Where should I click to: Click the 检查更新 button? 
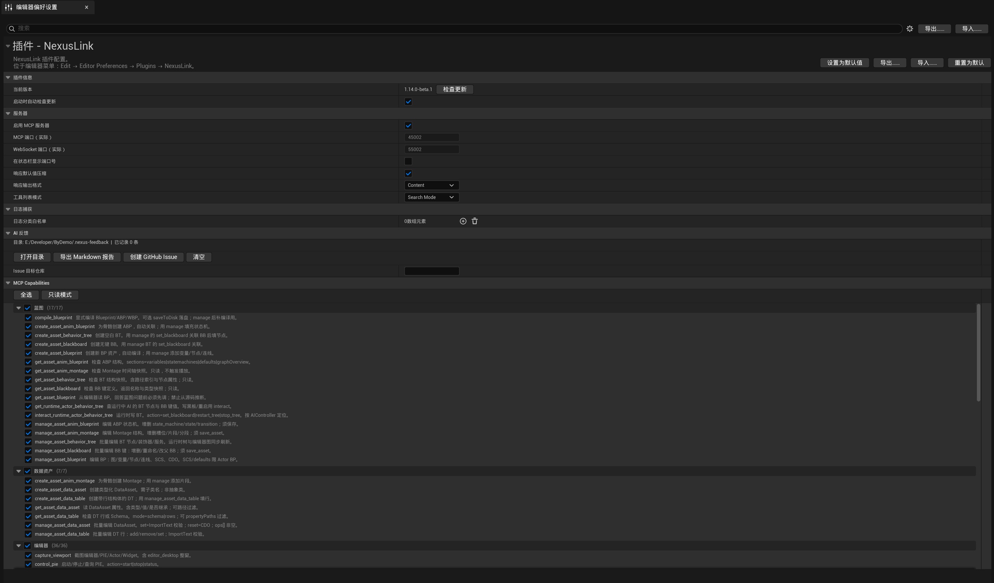pyautogui.click(x=454, y=90)
